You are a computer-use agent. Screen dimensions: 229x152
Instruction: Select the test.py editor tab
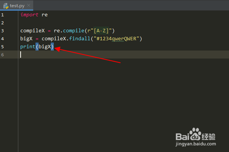[16, 6]
